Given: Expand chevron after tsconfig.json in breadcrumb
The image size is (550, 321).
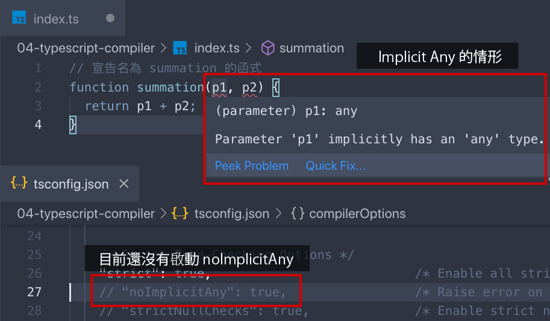Looking at the screenshot, I should [278, 213].
